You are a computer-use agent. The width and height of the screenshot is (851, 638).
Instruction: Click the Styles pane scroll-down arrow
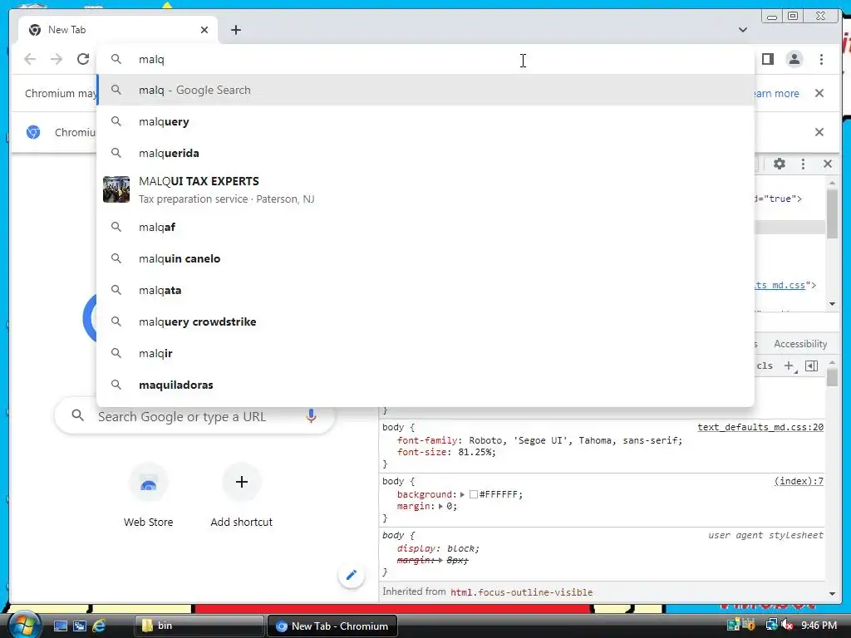[x=832, y=594]
